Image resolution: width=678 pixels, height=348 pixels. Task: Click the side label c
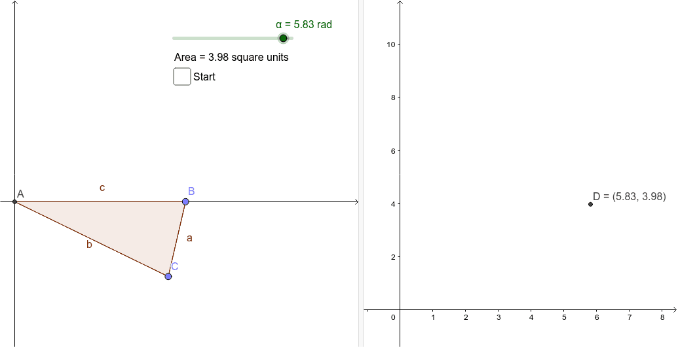point(102,188)
